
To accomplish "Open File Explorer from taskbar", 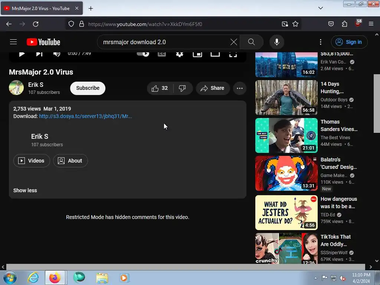I will click(102, 278).
